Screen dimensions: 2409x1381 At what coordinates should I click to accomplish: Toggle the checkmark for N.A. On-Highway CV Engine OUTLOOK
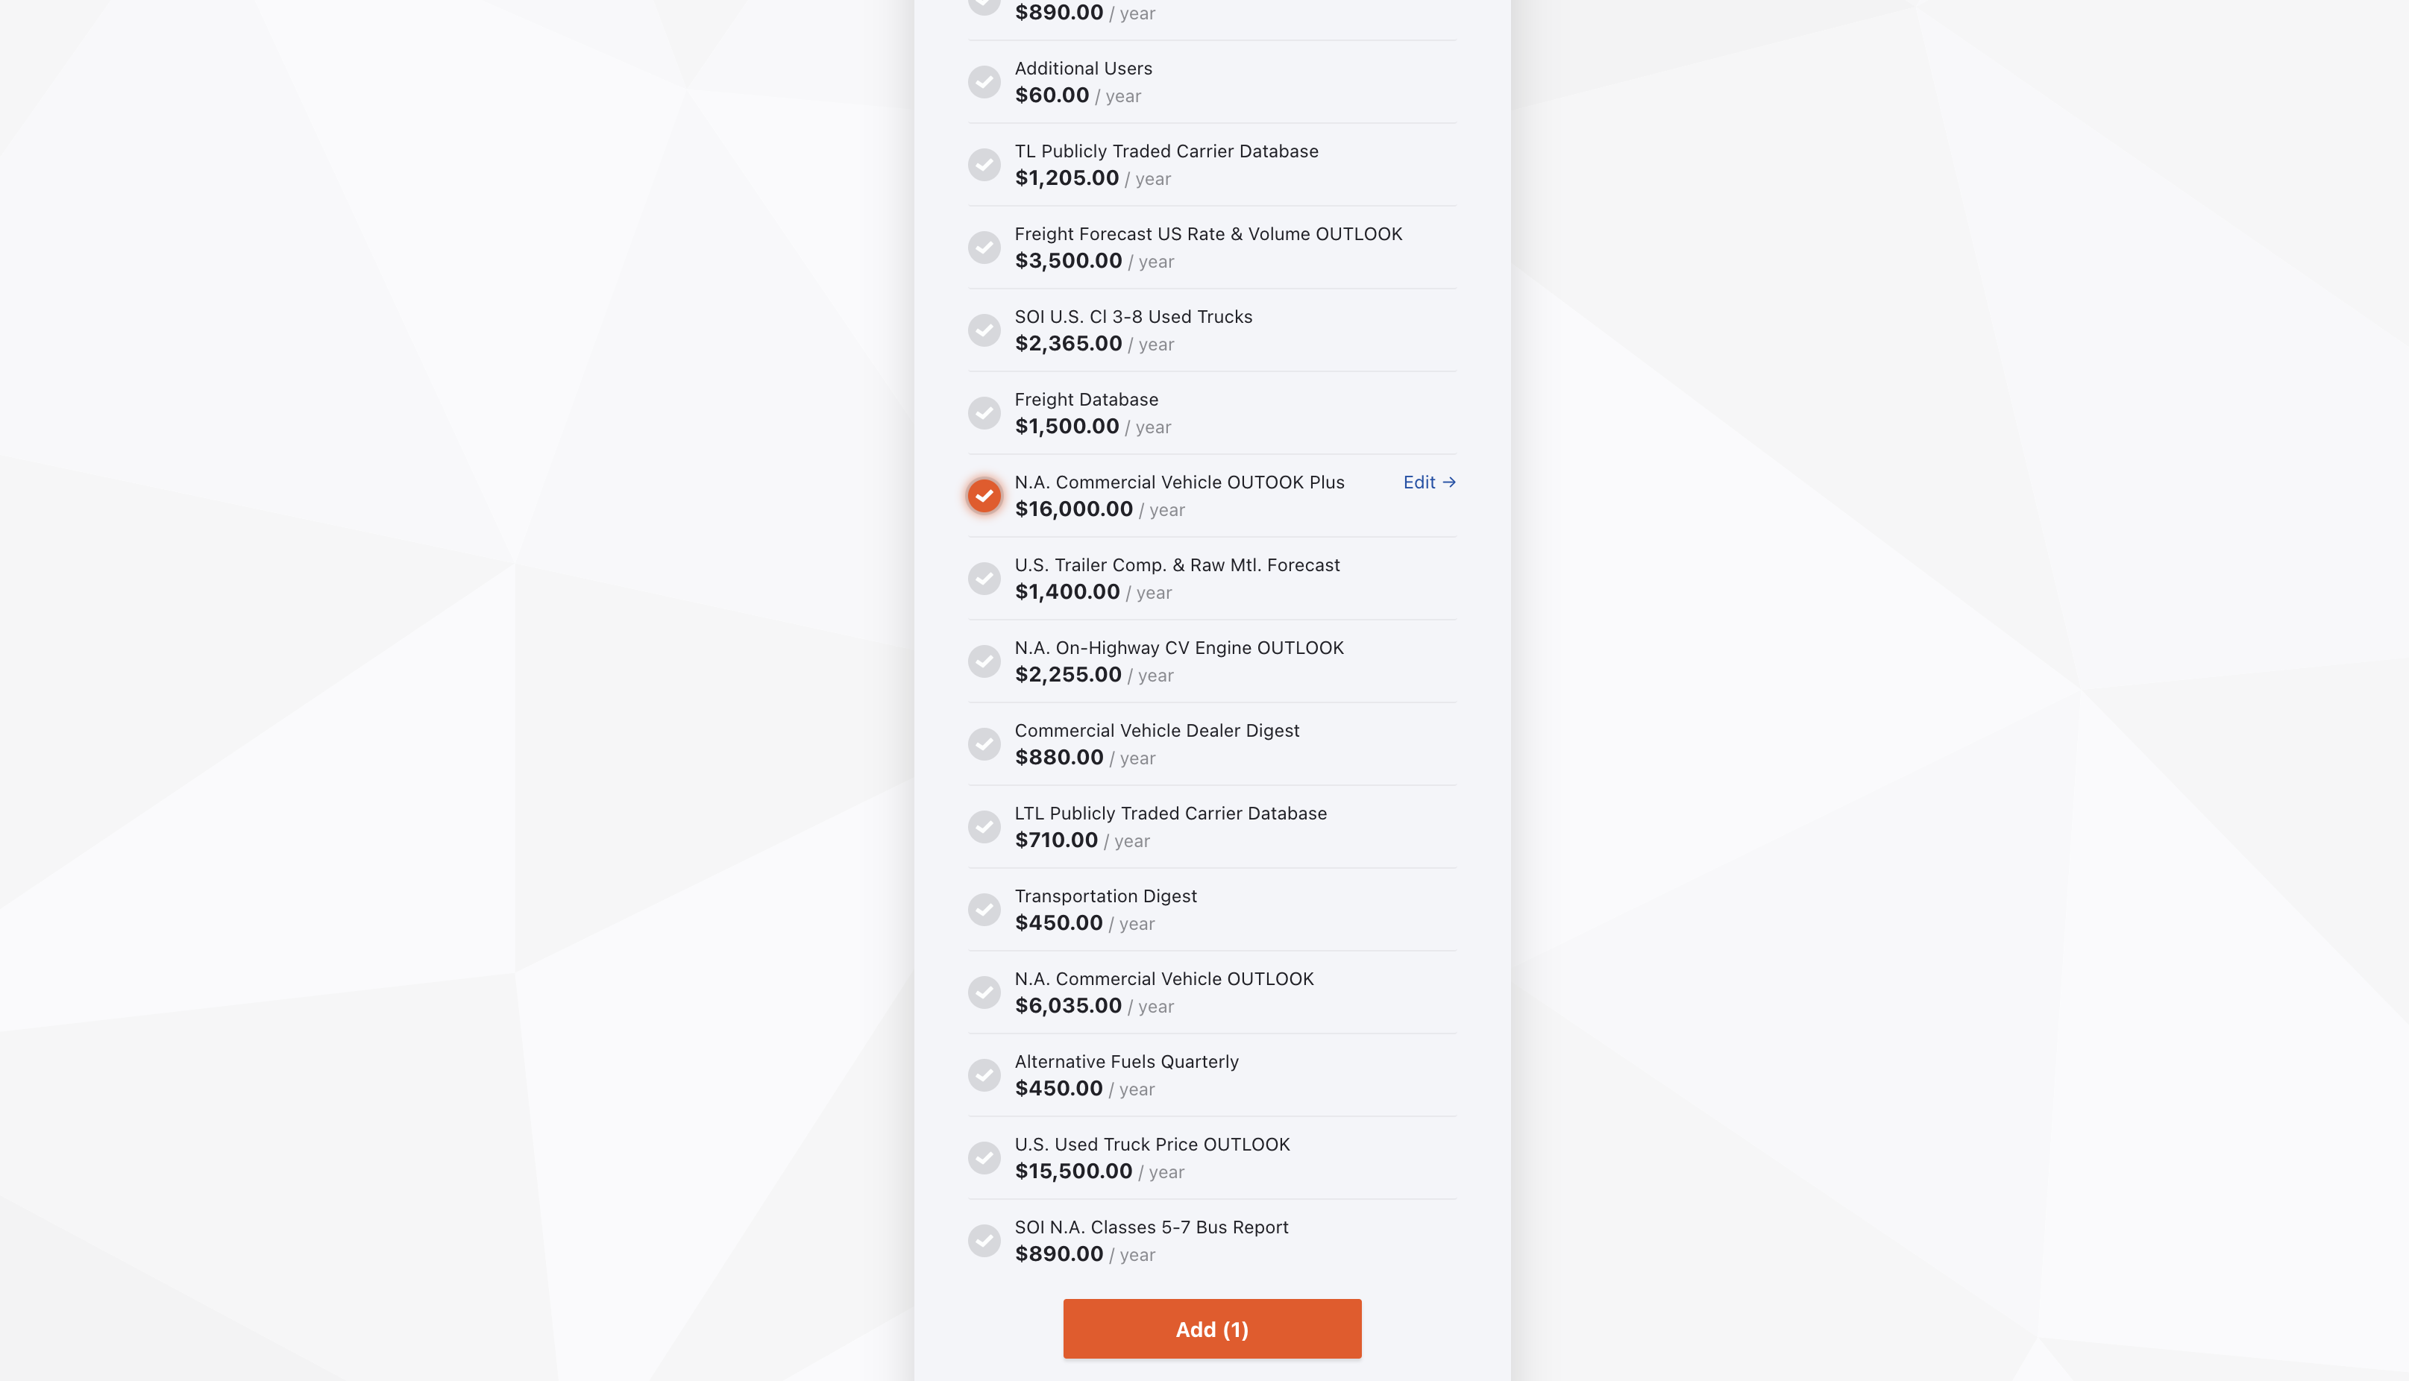tap(984, 660)
